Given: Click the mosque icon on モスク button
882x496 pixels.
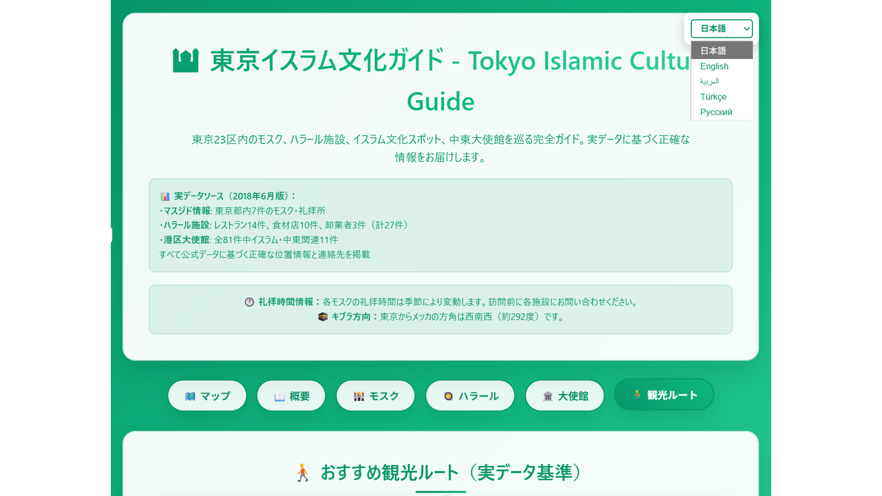Looking at the screenshot, I should 359,396.
